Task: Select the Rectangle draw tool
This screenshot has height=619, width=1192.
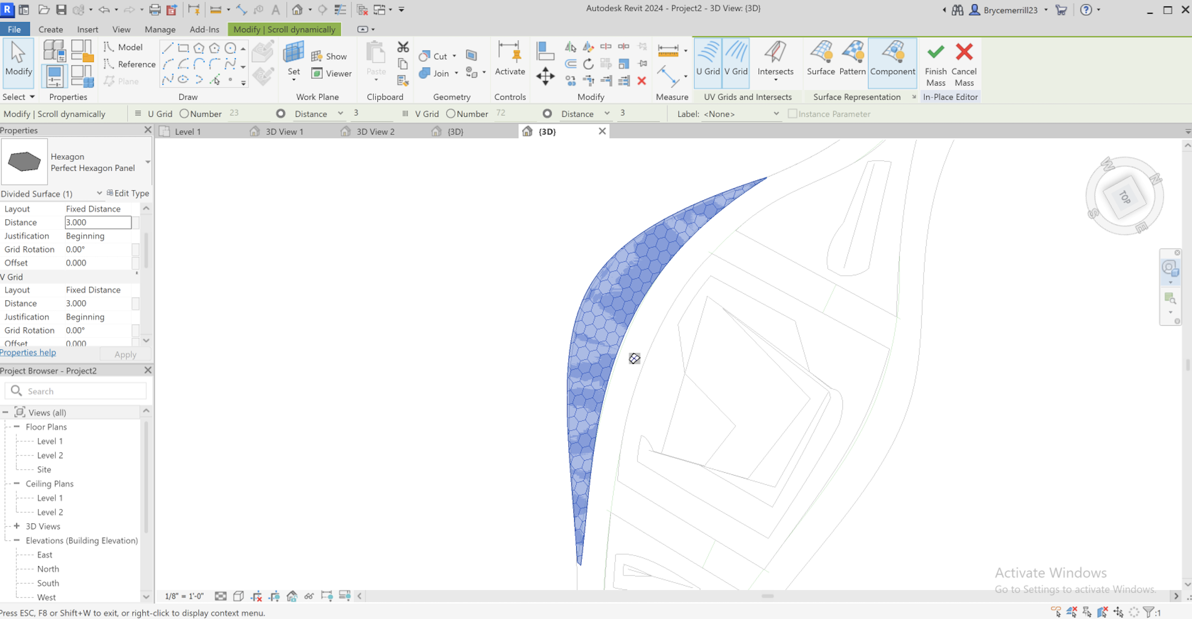Action: pyautogui.click(x=183, y=48)
